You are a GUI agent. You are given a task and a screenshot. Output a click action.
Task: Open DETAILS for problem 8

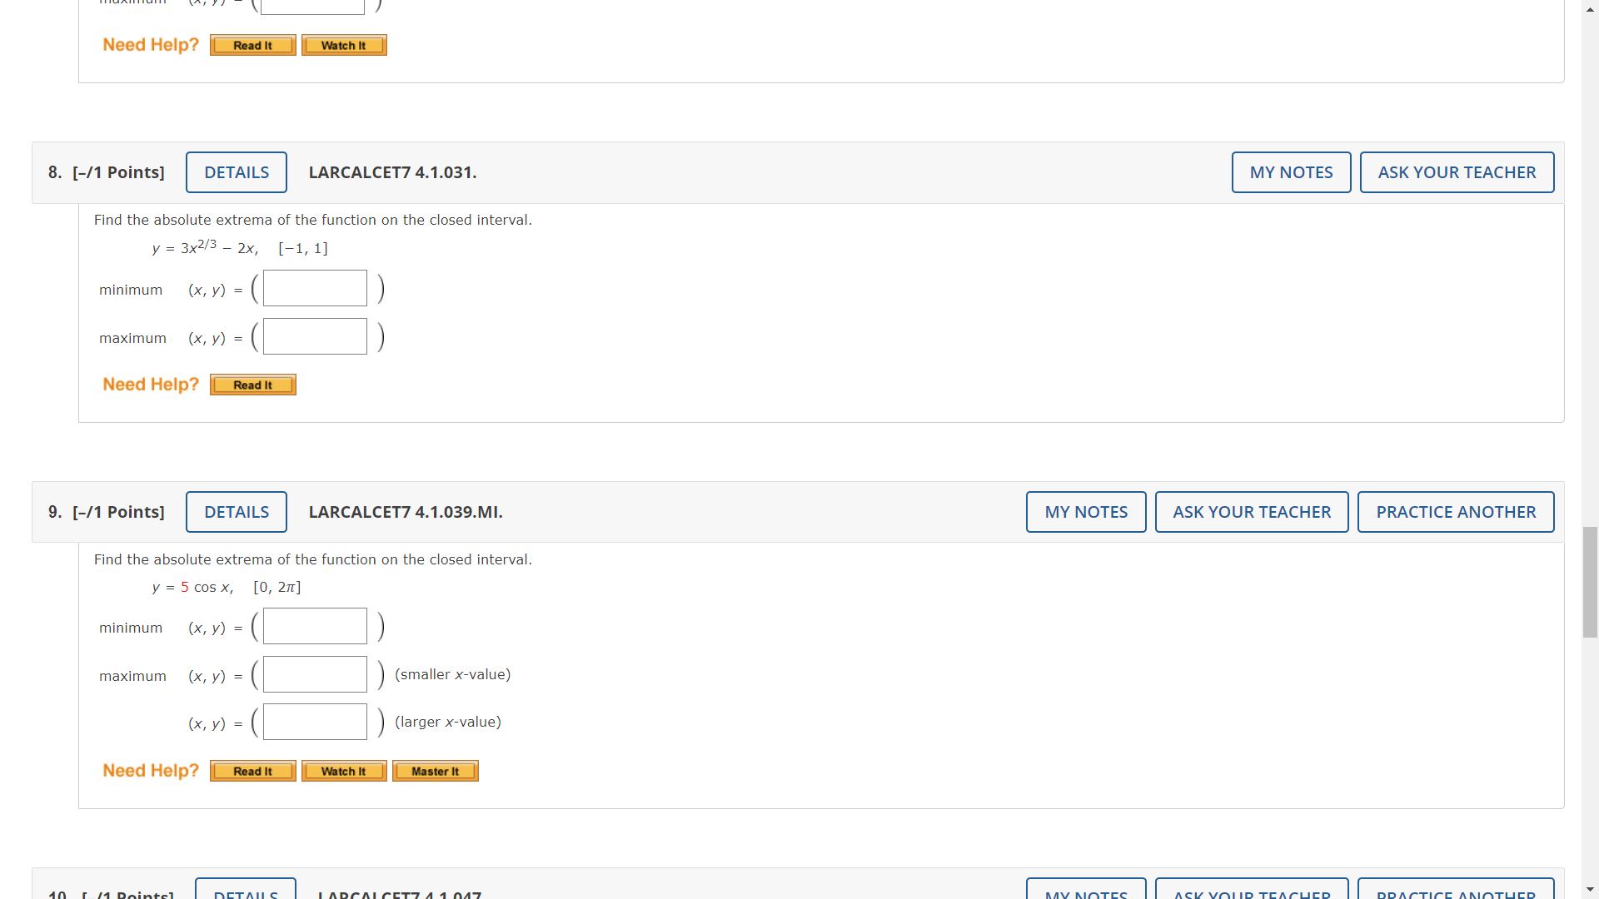point(236,172)
